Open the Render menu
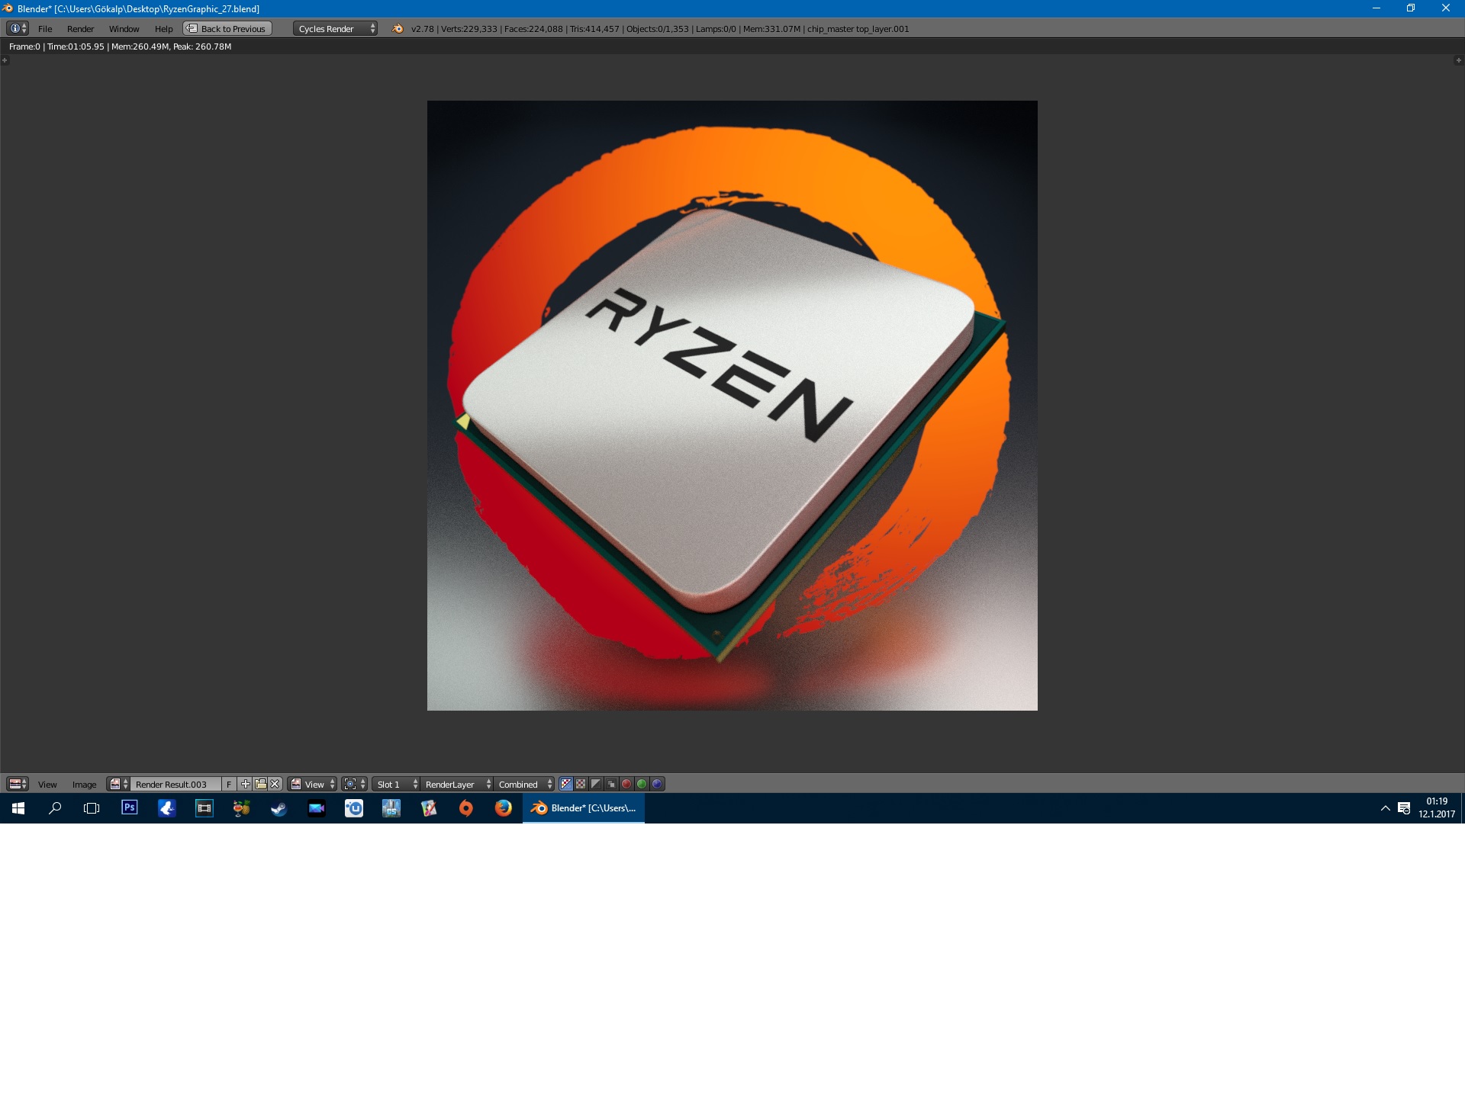The width and height of the screenshot is (1465, 1098). [80, 29]
